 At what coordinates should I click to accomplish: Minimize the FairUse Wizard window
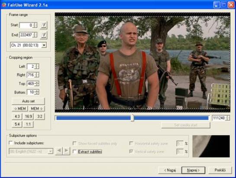216,5
